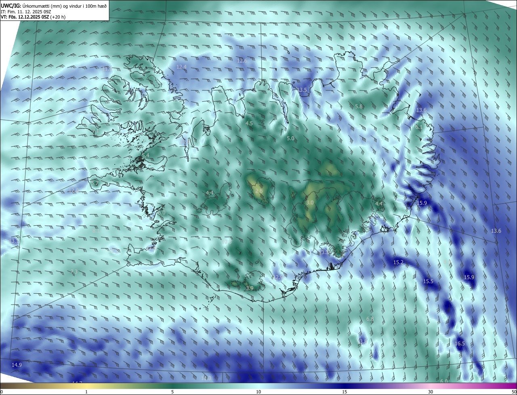The image size is (517, 395).
Task: Click the colorbar tick label 15
Action: [x=345, y=392]
